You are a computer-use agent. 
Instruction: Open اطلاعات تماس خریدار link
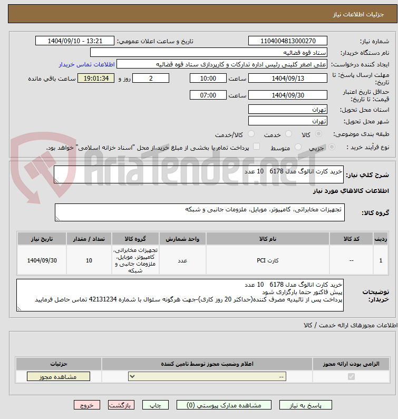(86, 64)
